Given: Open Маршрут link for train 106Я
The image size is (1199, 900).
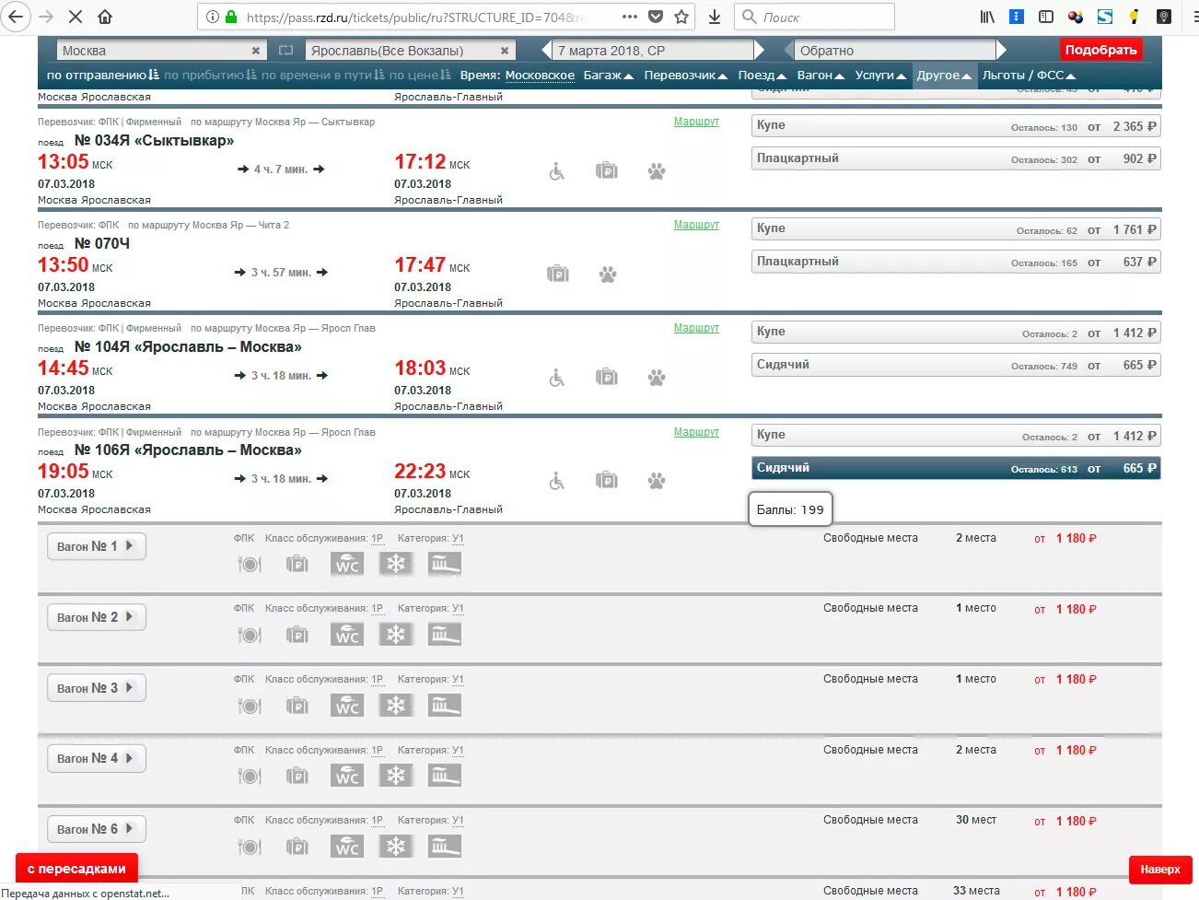Looking at the screenshot, I should tap(696, 432).
